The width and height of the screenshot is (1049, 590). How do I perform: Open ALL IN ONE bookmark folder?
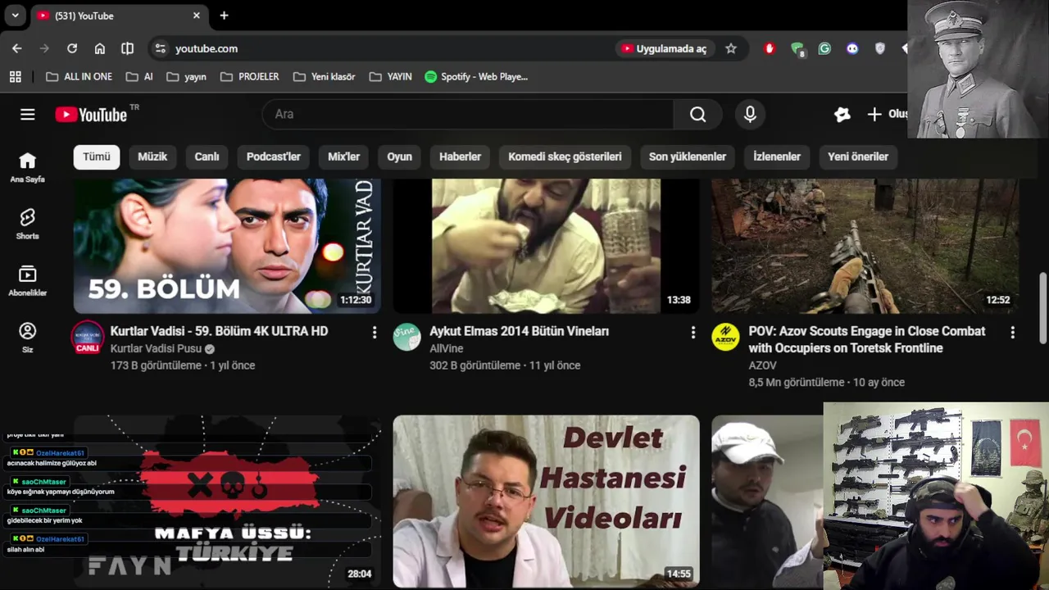click(79, 76)
